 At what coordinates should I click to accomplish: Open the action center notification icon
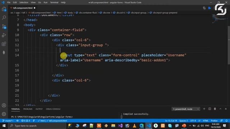(x=224, y=126)
